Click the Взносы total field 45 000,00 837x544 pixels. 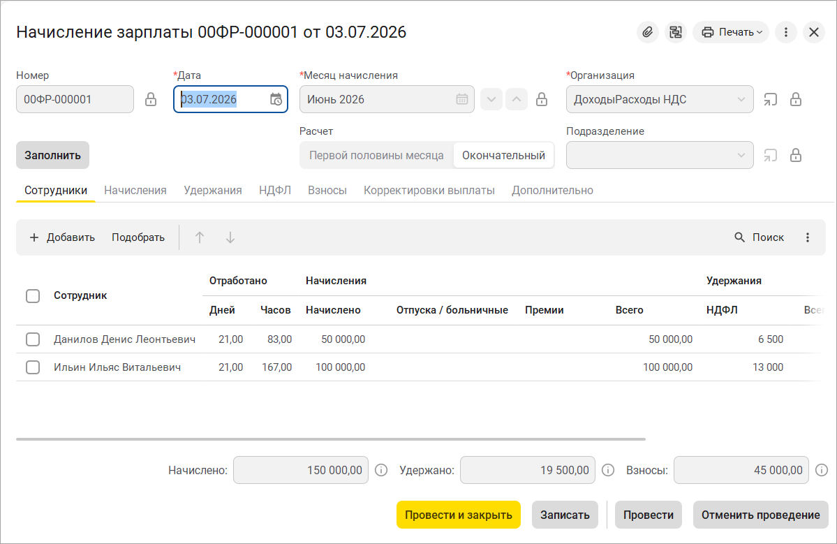[741, 471]
